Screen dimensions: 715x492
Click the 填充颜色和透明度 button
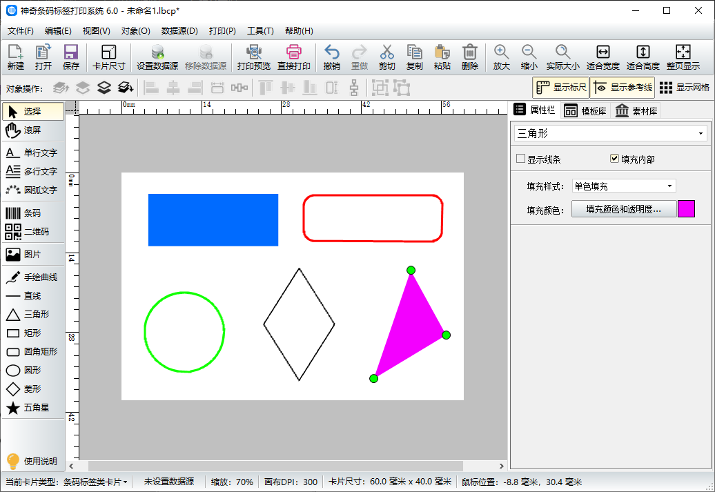(x=623, y=209)
